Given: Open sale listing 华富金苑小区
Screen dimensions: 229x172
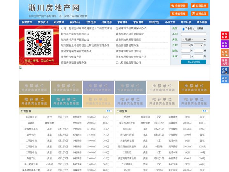Looking at the screenshot, I should pyautogui.click(x=31, y=129).
